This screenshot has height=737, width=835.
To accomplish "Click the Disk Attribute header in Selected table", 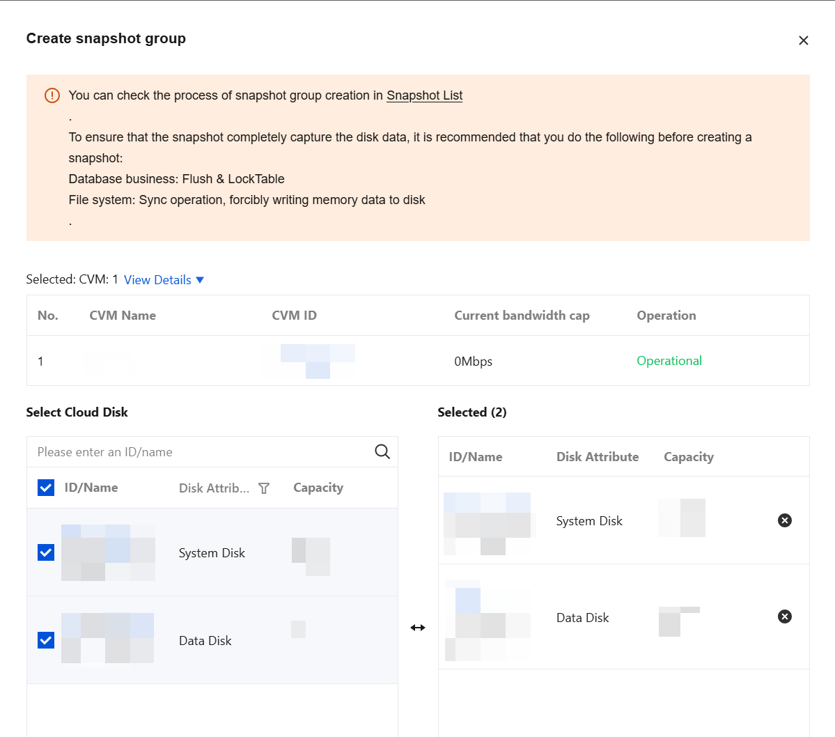I will coord(598,457).
